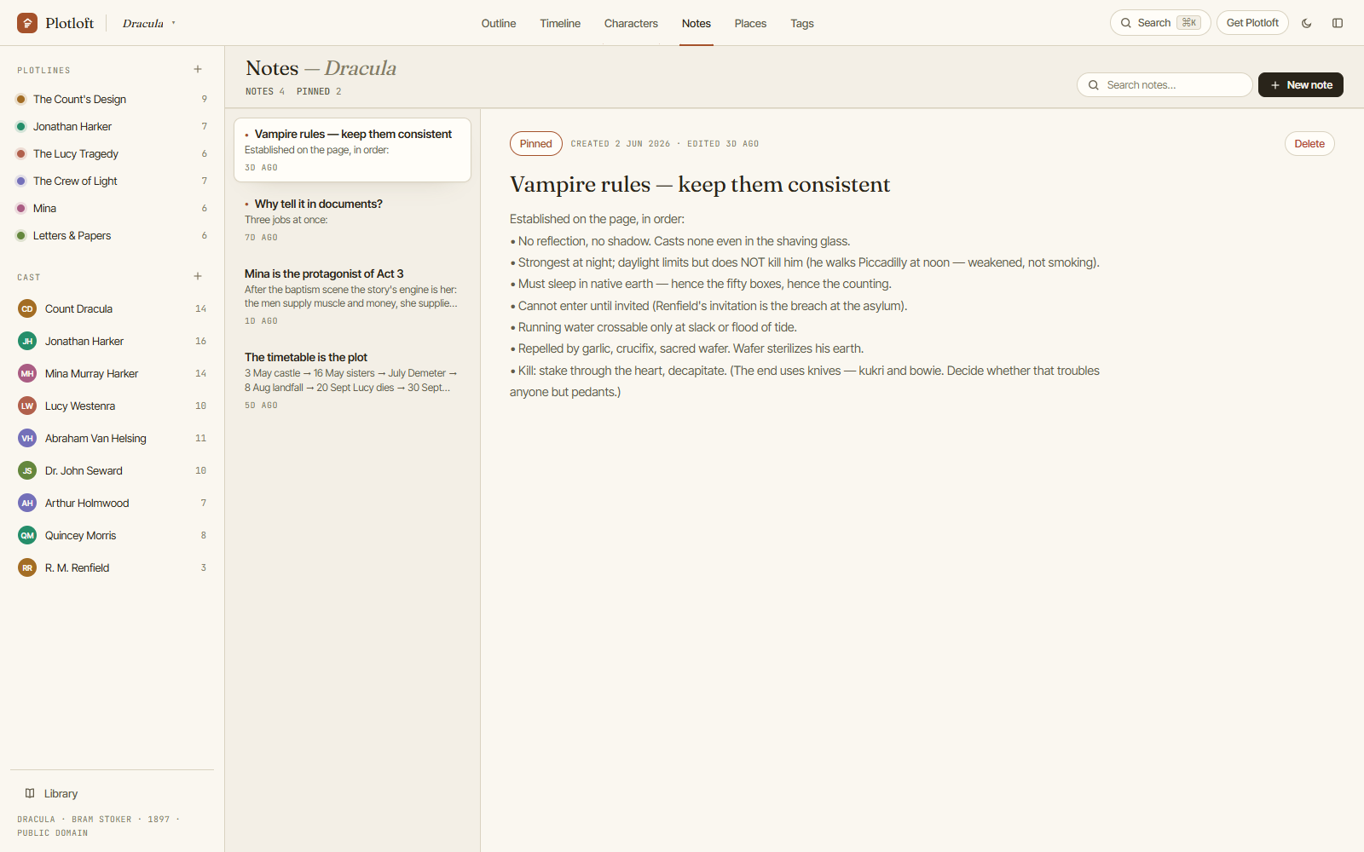Select The Crew of Light color dot
Screen dimensions: 1364x852
pos(21,181)
